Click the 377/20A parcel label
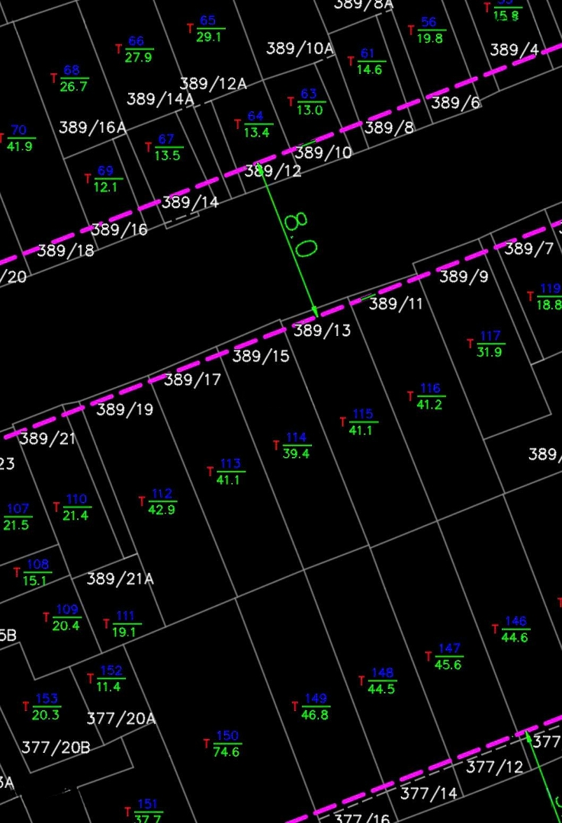 pos(120,719)
